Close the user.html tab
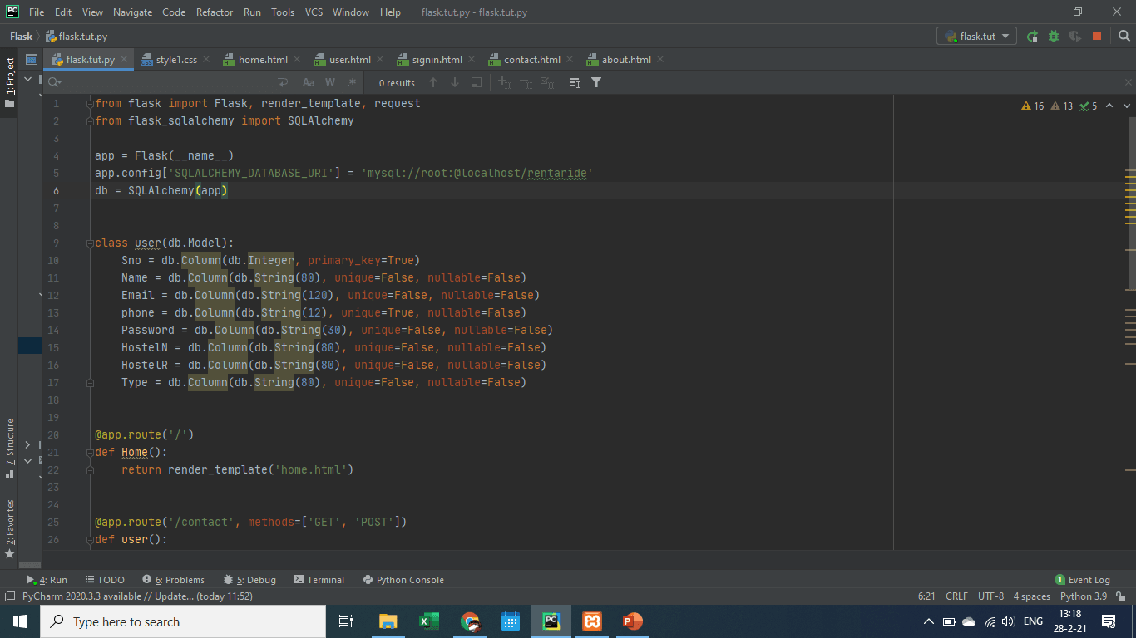 pos(380,60)
